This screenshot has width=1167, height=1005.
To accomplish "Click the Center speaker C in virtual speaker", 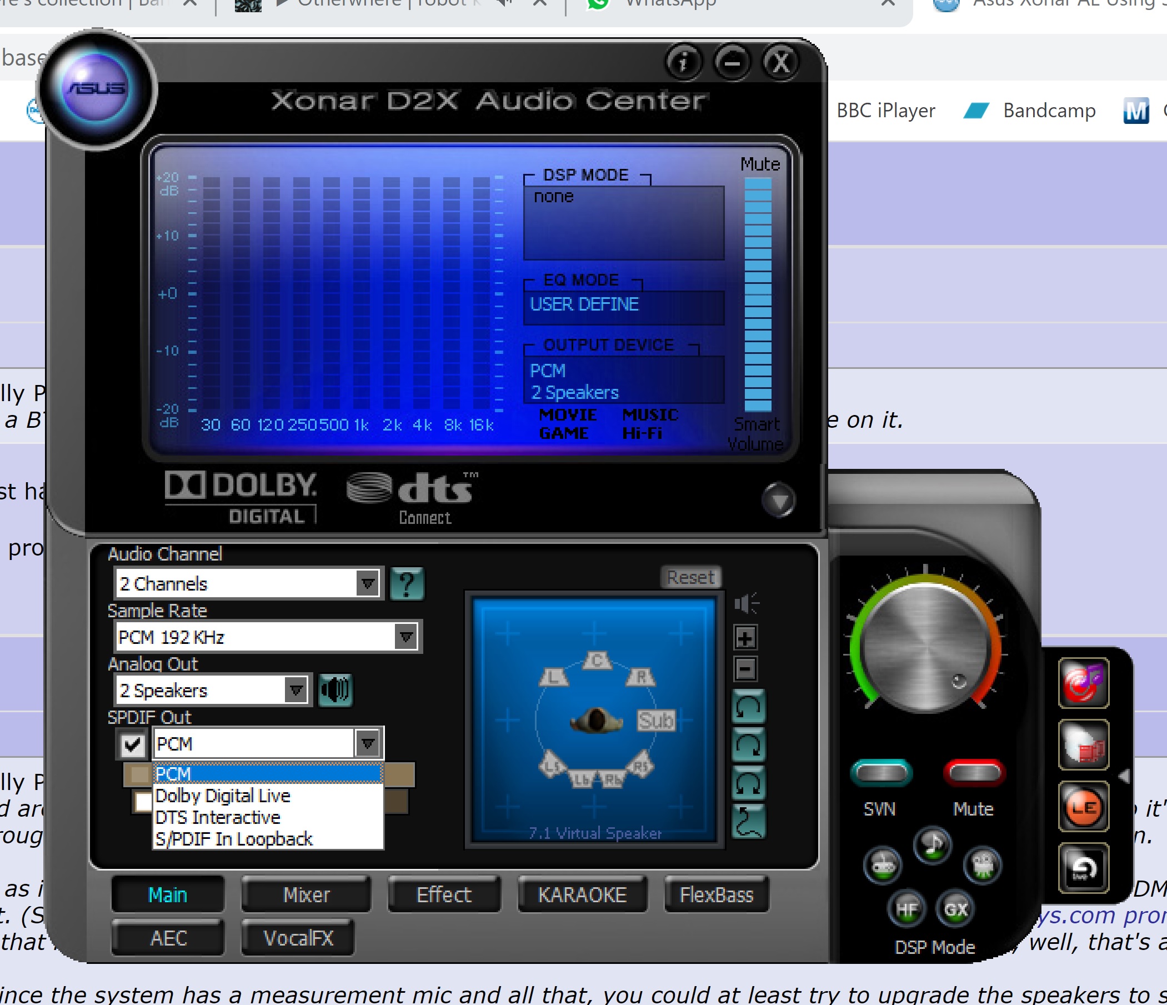I will (x=597, y=659).
